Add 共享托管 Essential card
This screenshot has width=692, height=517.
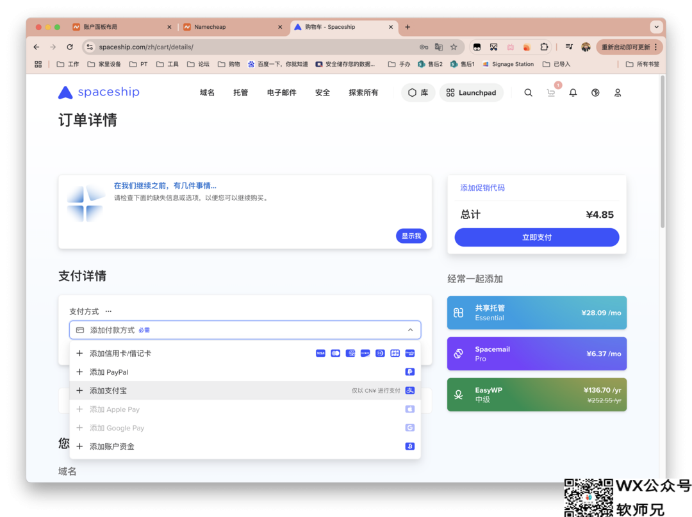click(537, 313)
